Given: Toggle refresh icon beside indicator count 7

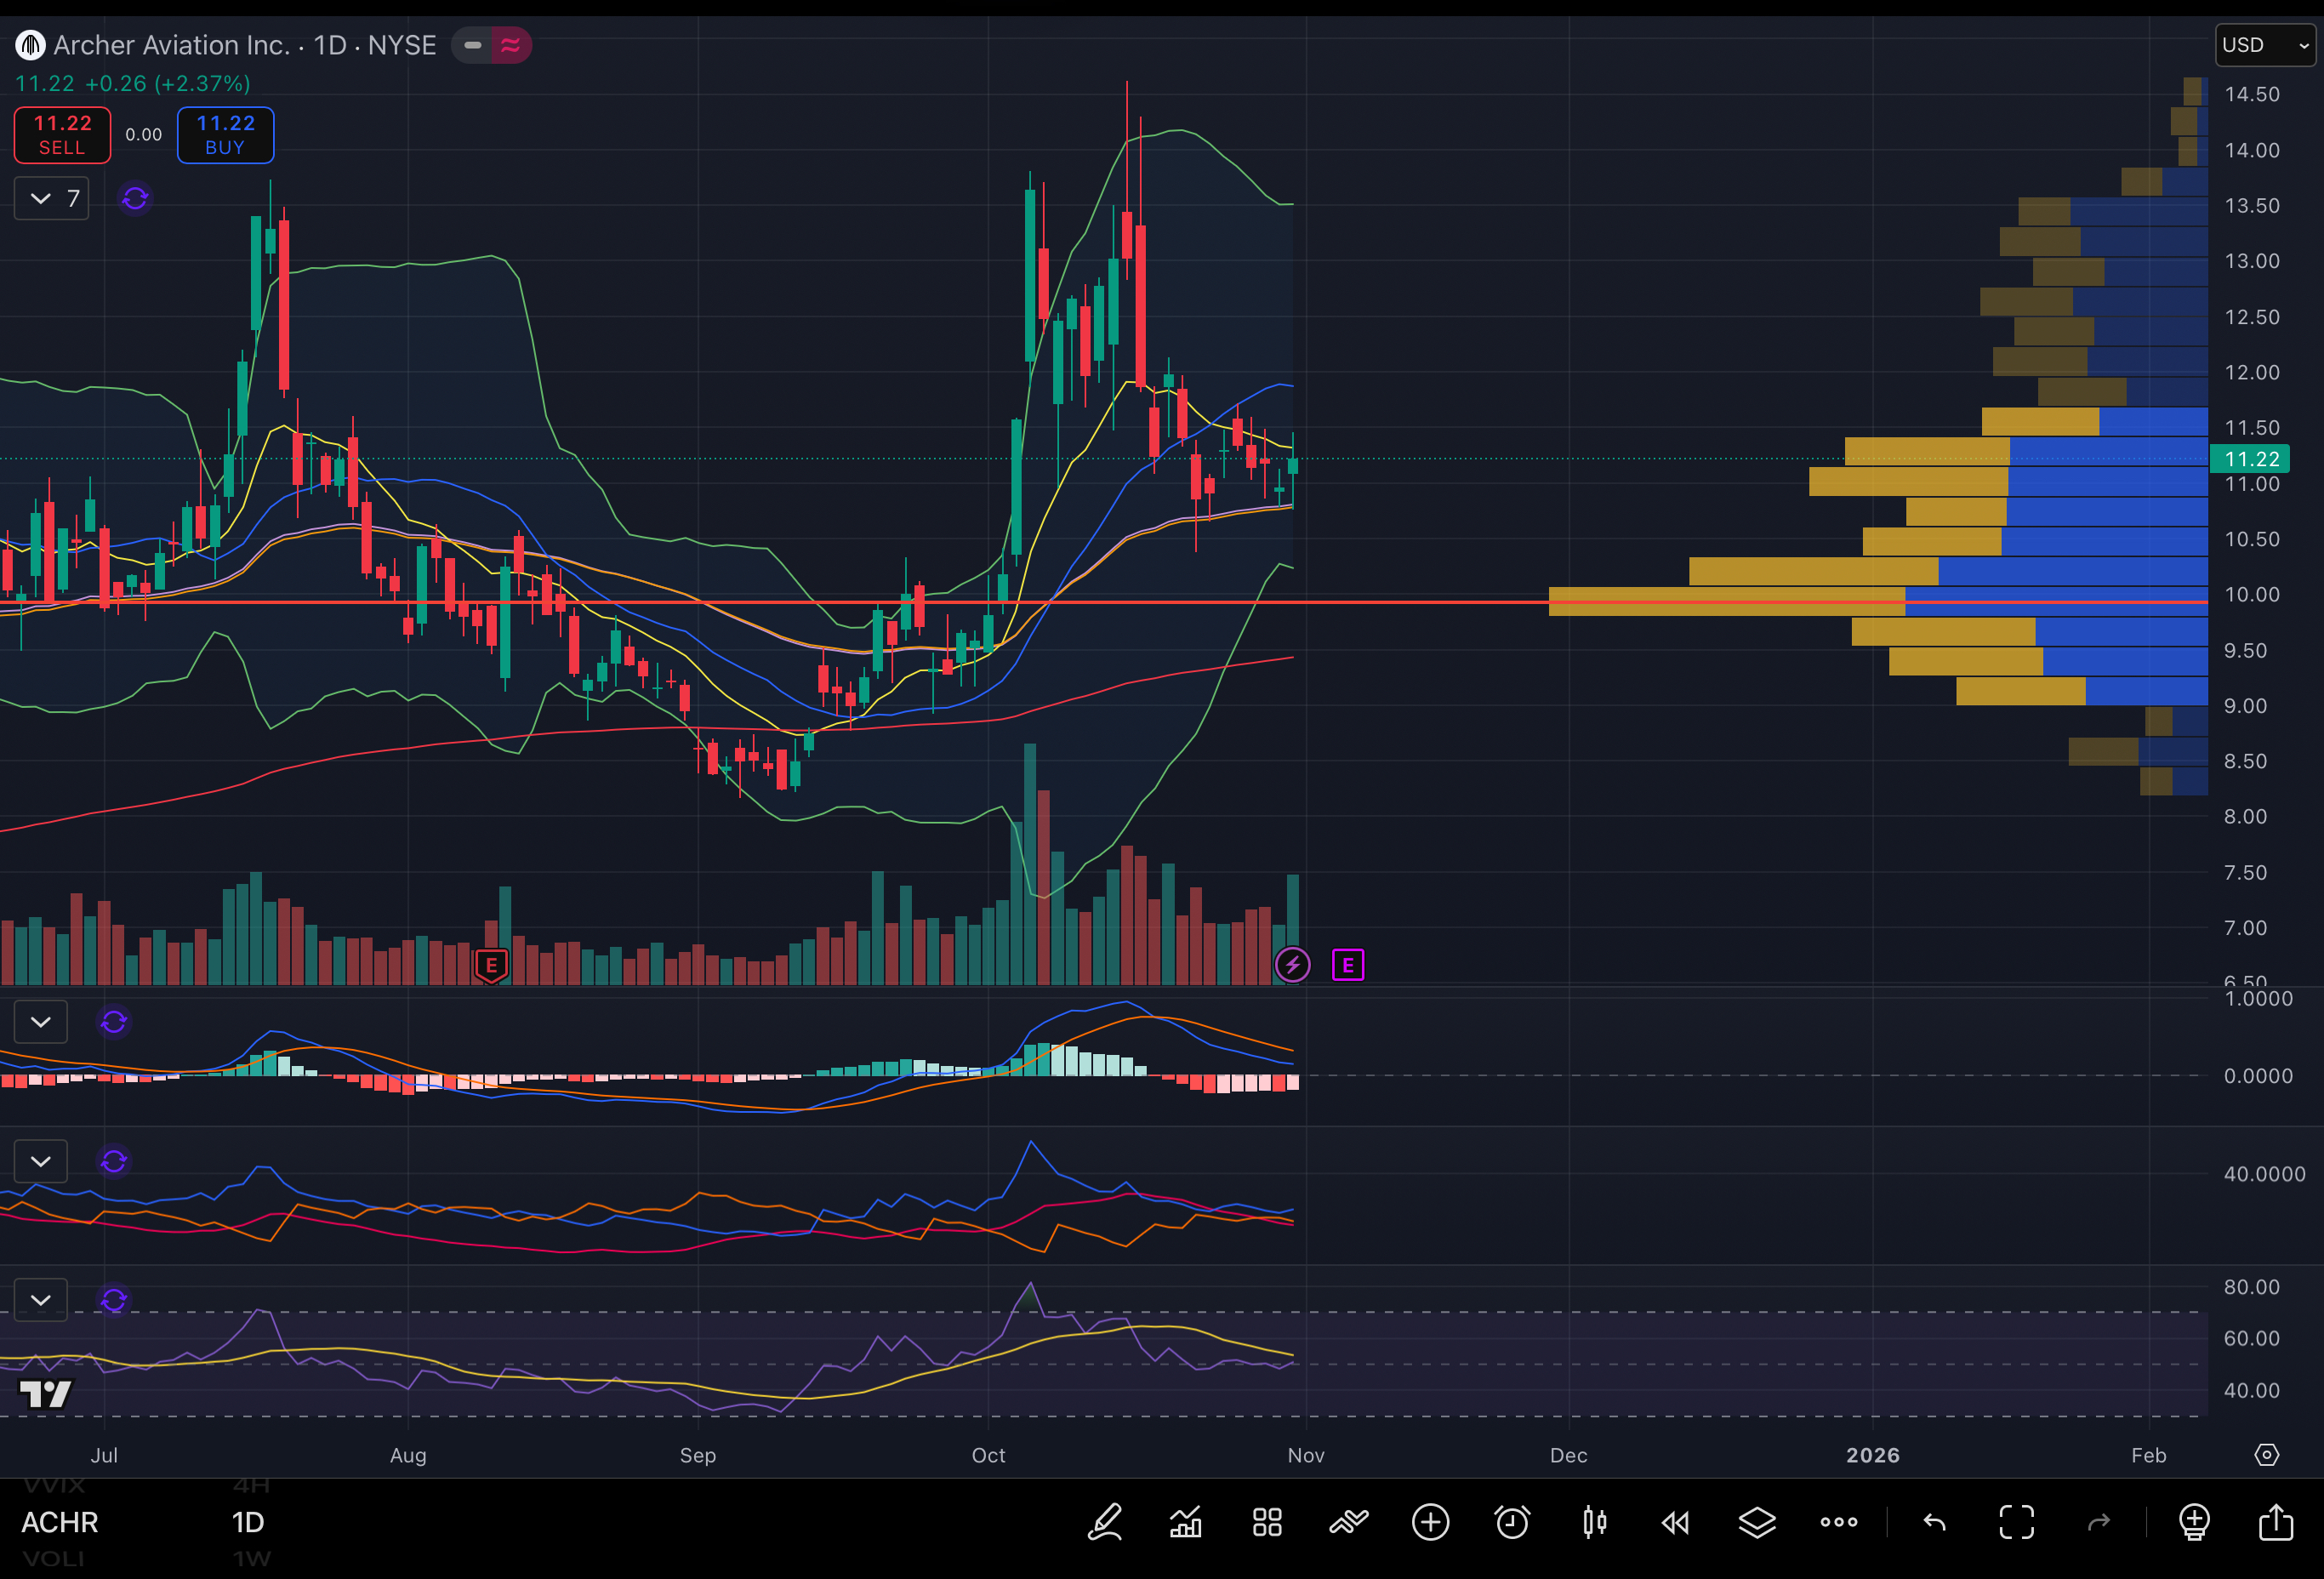Looking at the screenshot, I should pyautogui.click(x=135, y=198).
